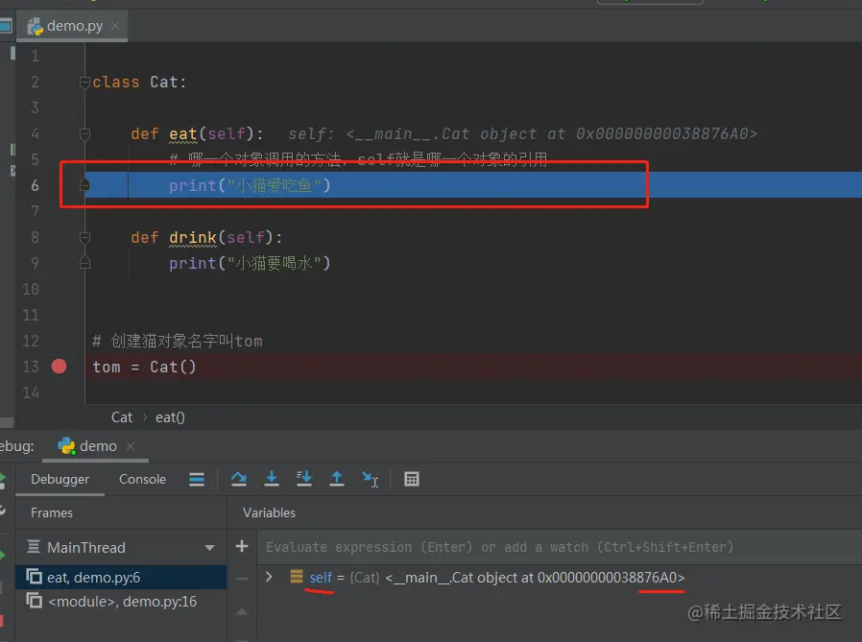Viewport: 862px width, 642px height.
Task: Click the 'class Cat:' code line
Action: pyautogui.click(x=139, y=82)
